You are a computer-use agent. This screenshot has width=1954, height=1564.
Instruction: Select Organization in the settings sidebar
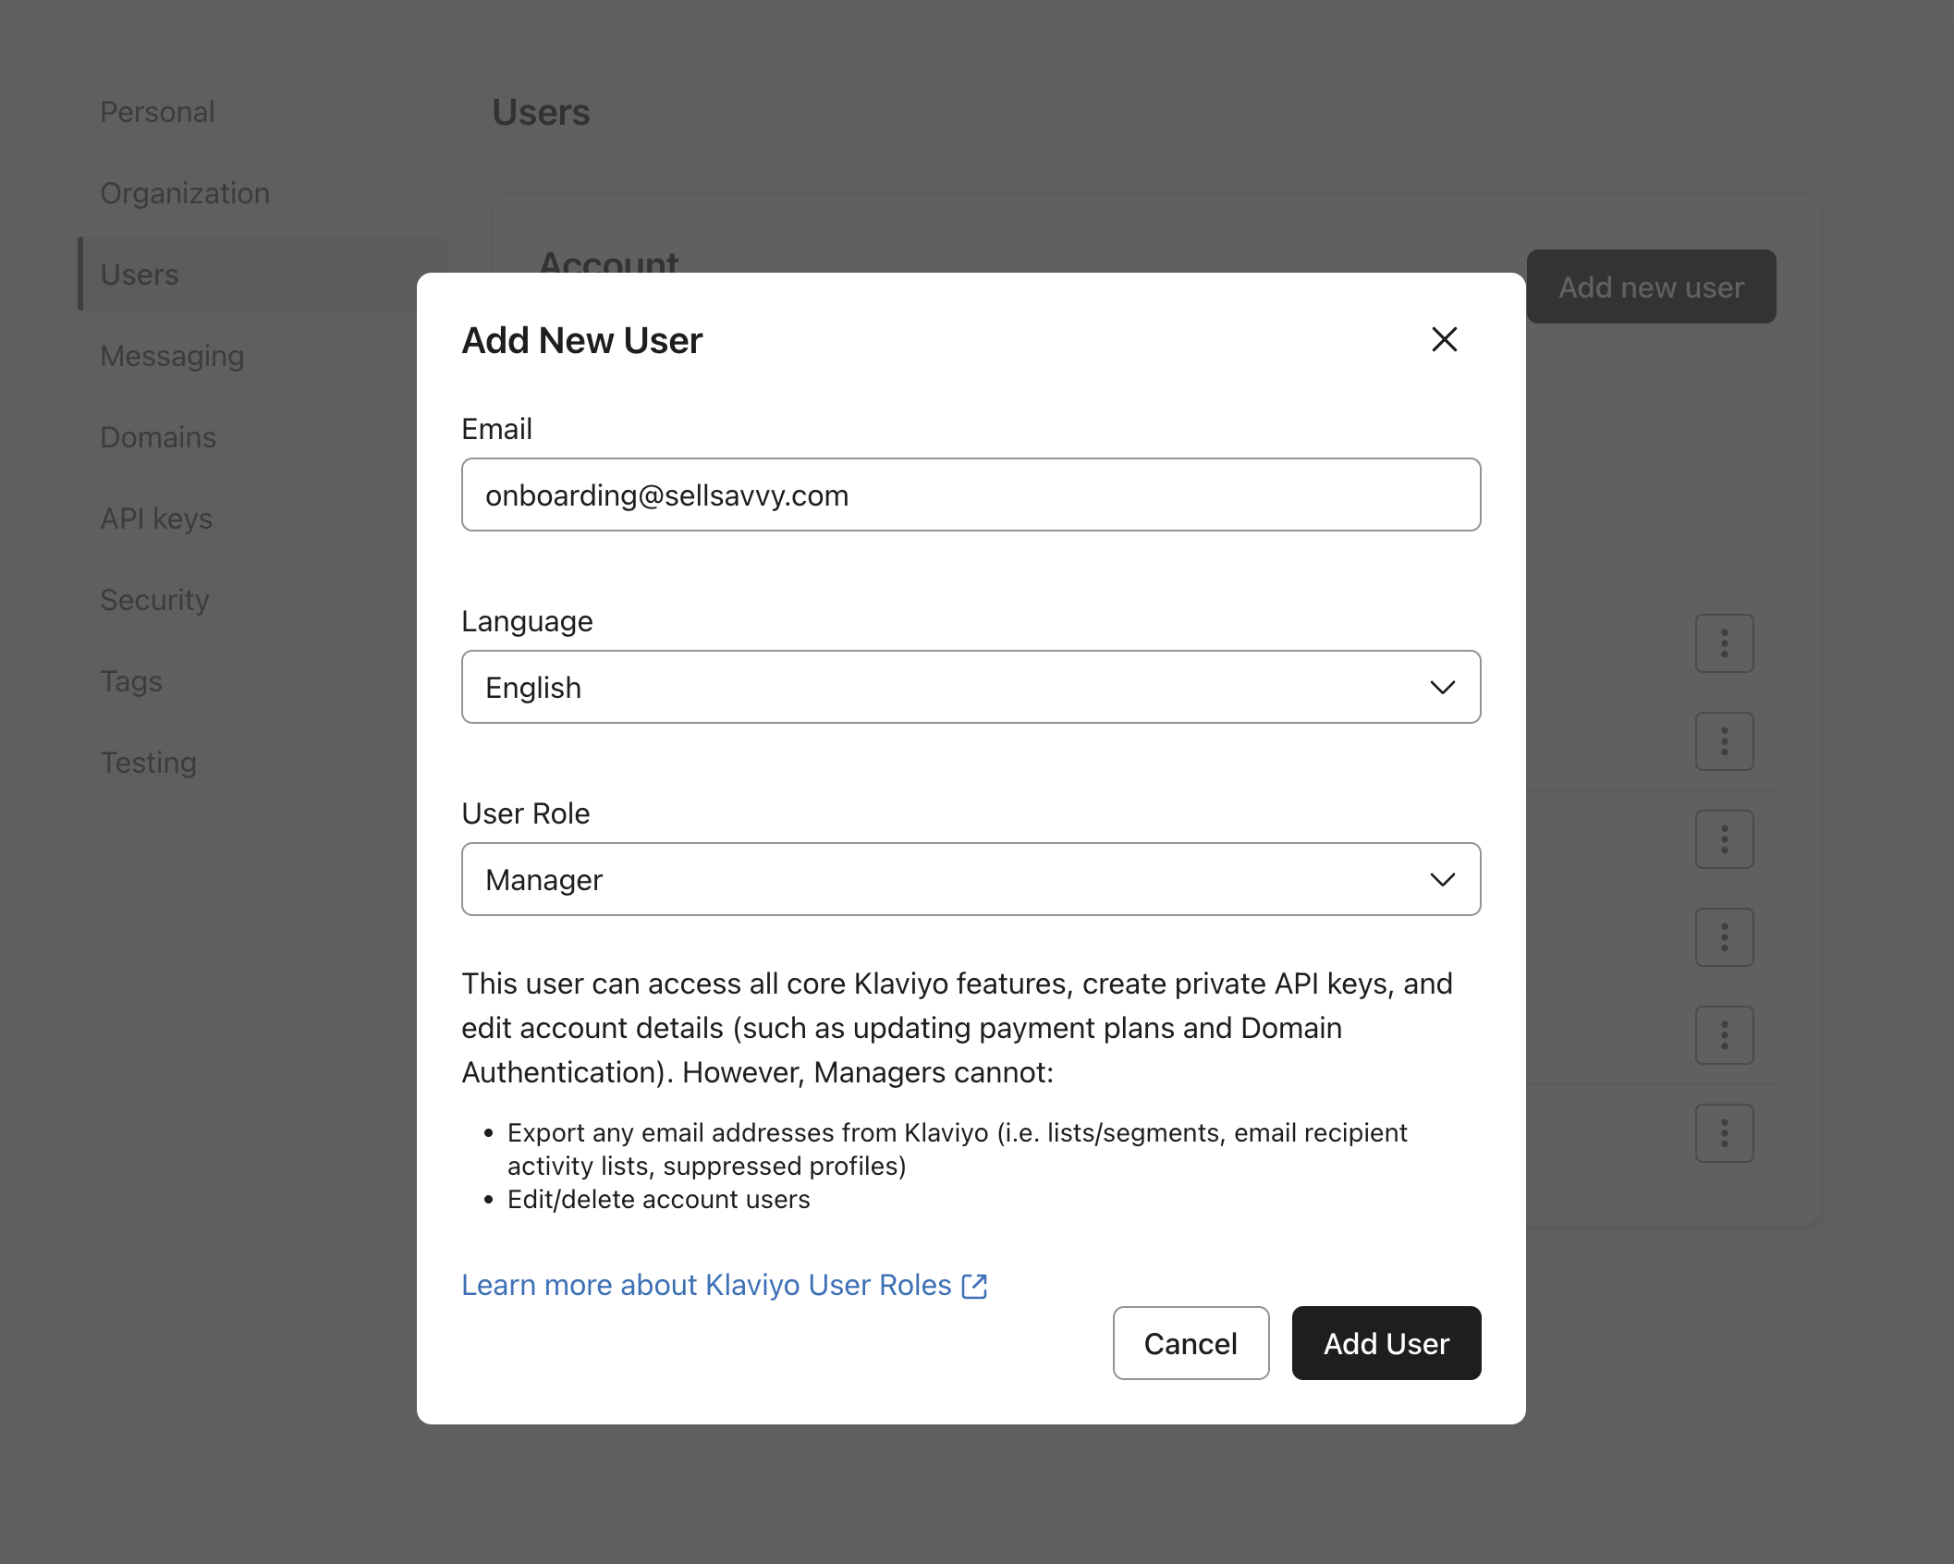[185, 193]
